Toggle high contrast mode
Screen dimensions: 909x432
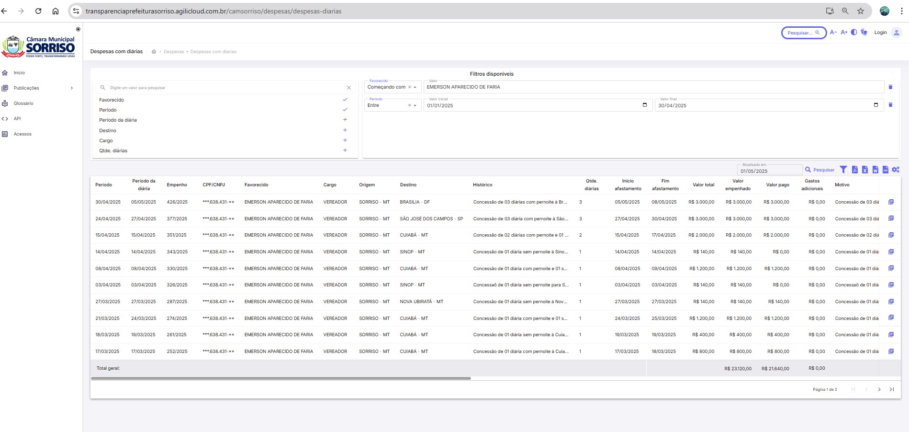[x=854, y=33]
